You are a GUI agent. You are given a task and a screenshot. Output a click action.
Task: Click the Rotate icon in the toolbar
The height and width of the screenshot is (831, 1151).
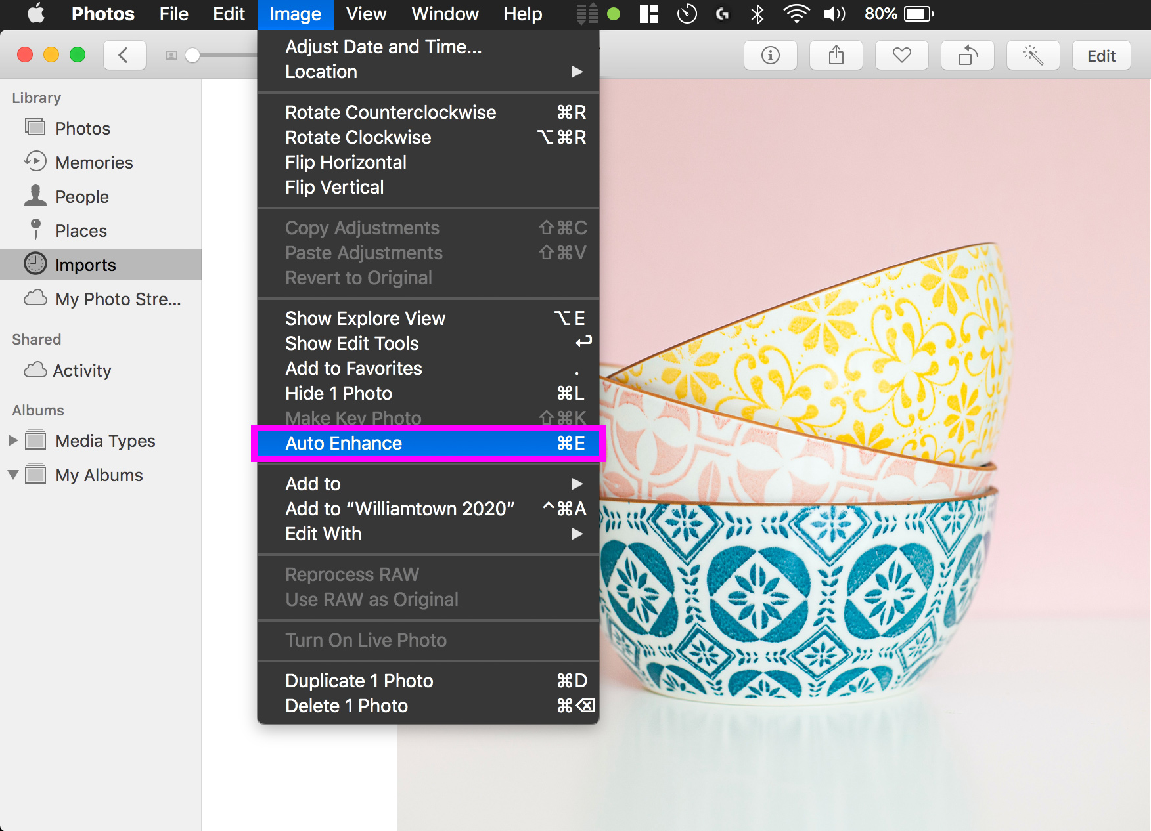coord(967,55)
